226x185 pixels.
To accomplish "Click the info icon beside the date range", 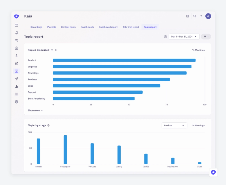I will pyautogui.click(x=166, y=37).
